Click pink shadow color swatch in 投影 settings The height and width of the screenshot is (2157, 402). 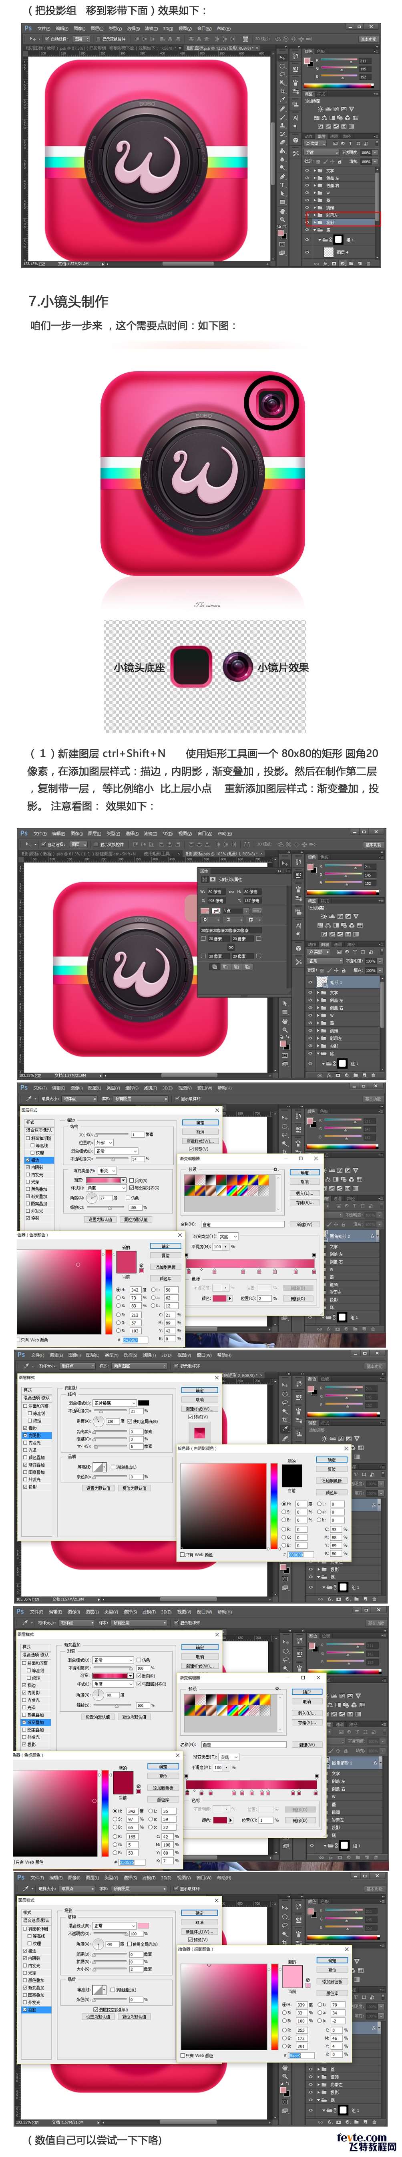[143, 1925]
